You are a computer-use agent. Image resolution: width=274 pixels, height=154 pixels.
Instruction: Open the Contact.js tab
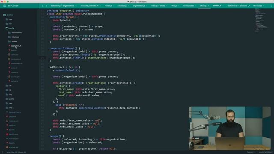122,6
